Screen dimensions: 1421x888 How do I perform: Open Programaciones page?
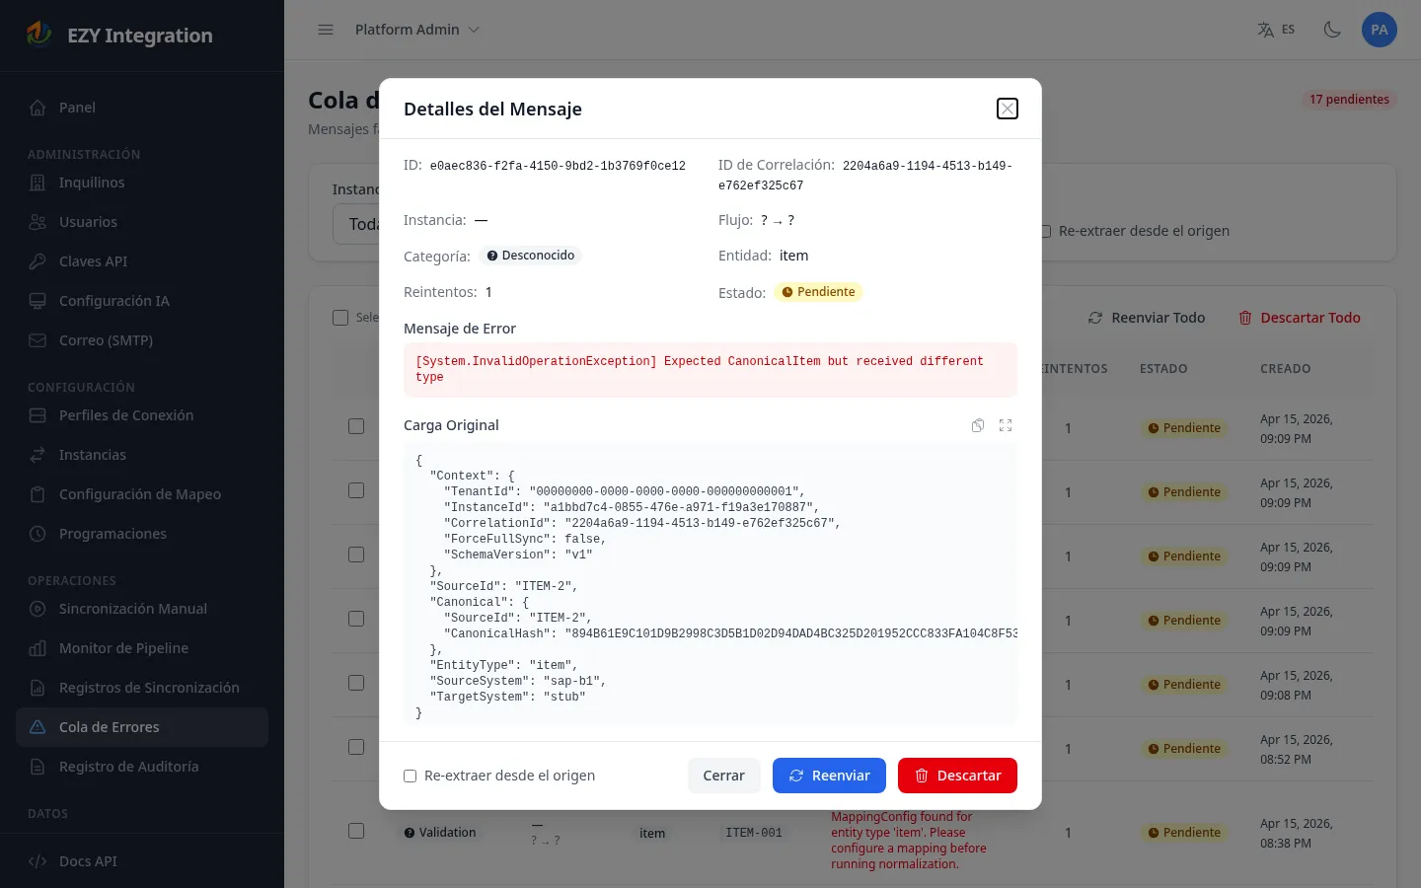point(142,534)
